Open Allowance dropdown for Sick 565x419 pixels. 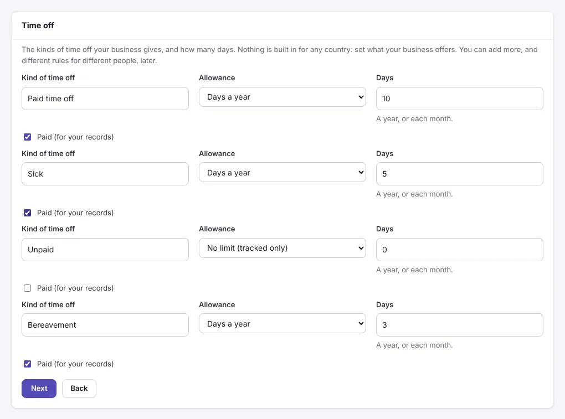282,173
